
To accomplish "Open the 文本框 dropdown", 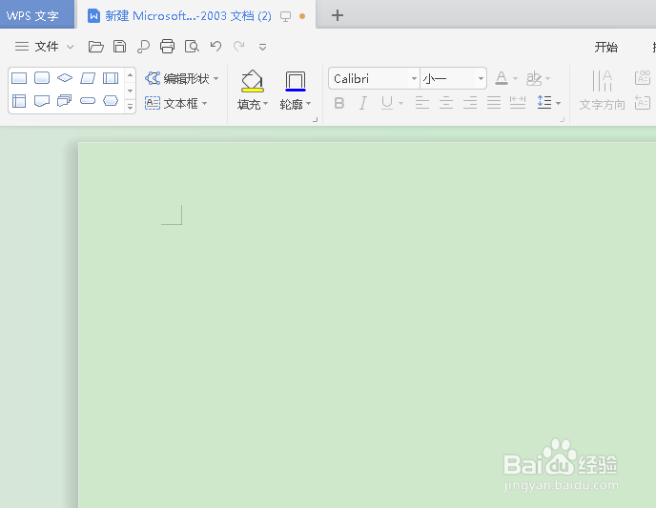I will pos(175,103).
